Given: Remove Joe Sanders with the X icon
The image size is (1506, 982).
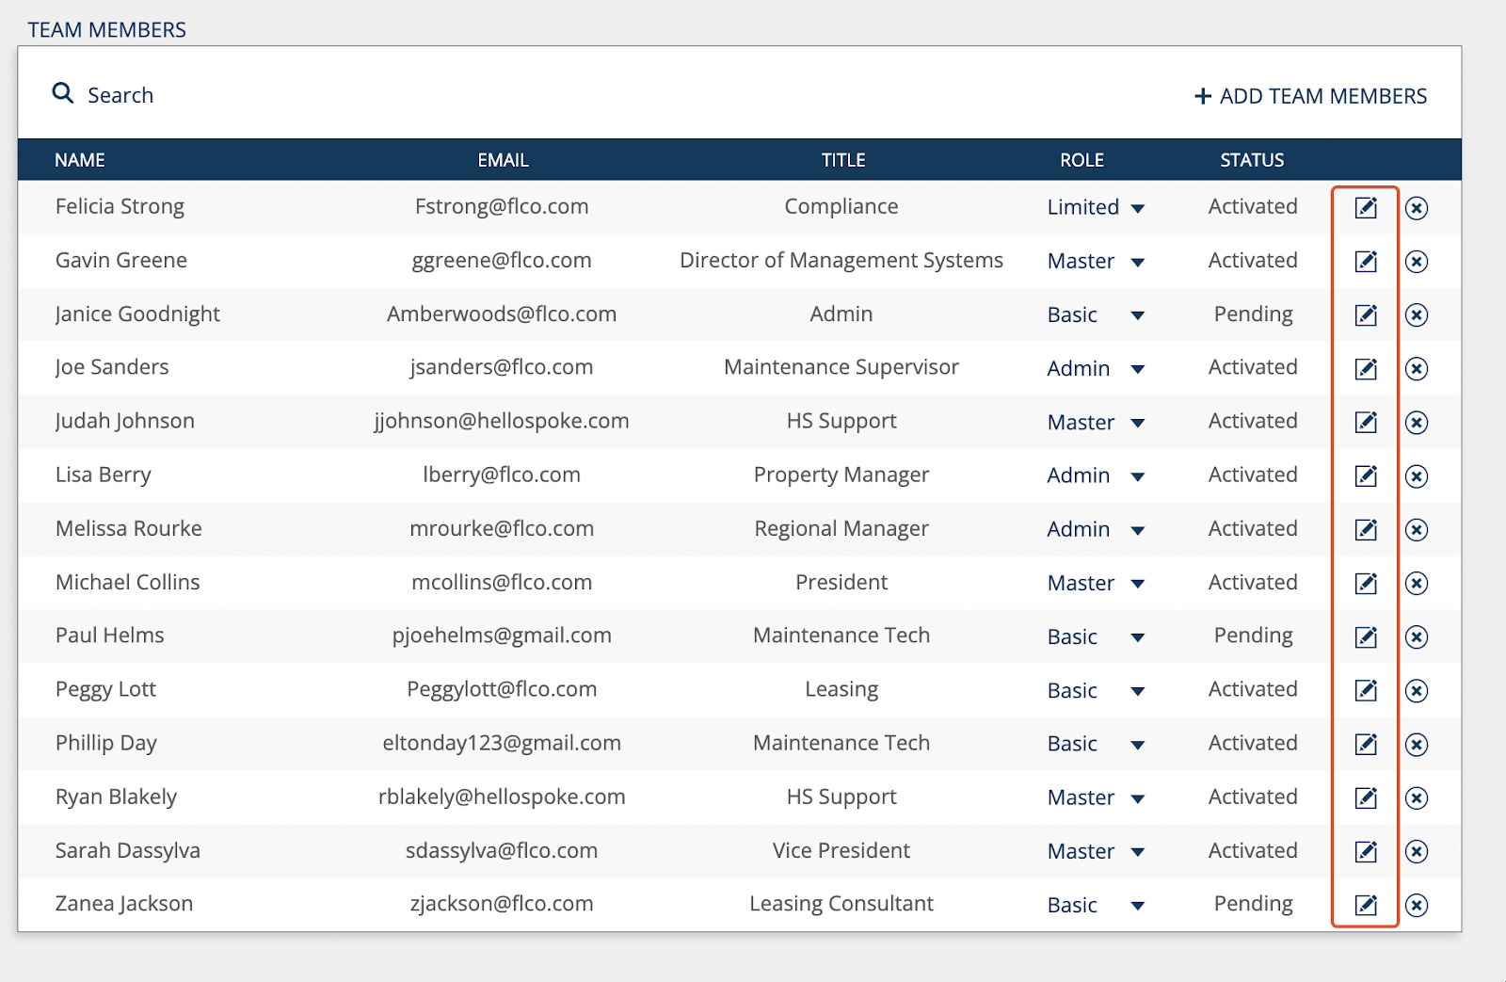Looking at the screenshot, I should [x=1417, y=368].
